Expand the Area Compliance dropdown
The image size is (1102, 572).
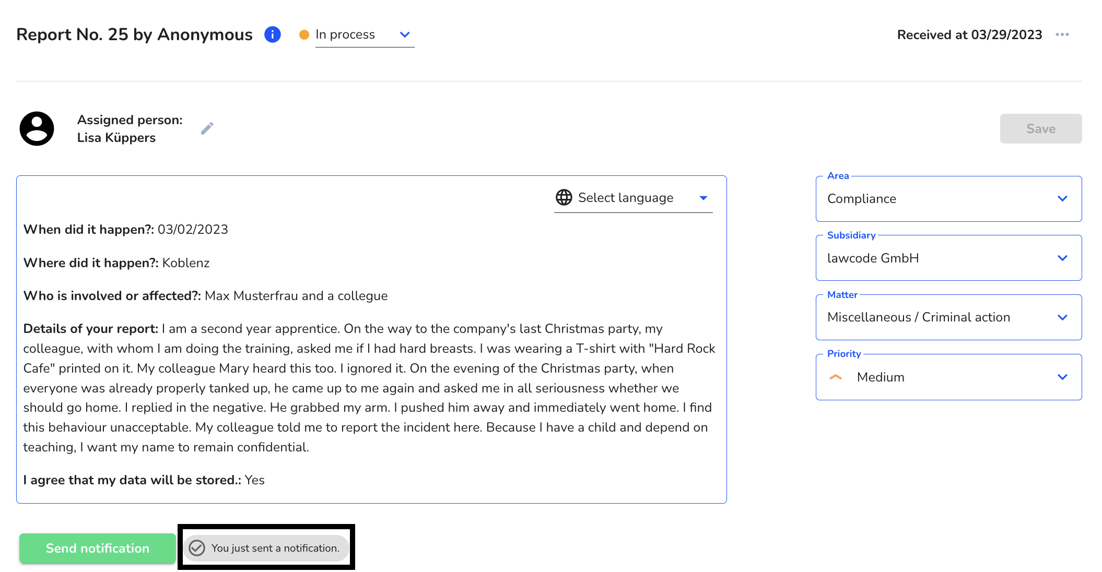pos(1062,198)
